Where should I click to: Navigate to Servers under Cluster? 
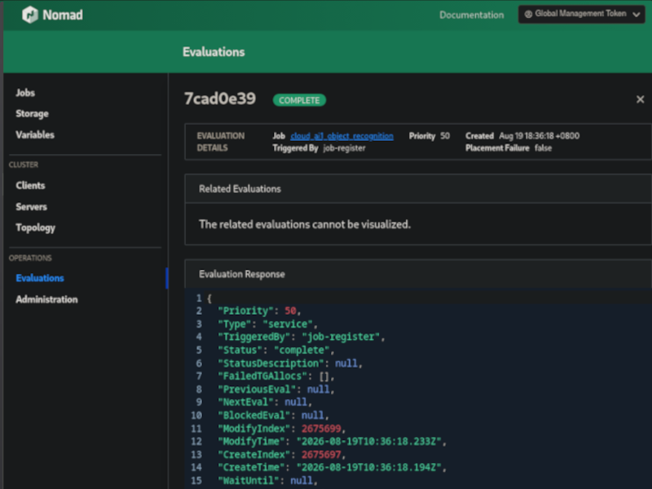[x=31, y=207]
